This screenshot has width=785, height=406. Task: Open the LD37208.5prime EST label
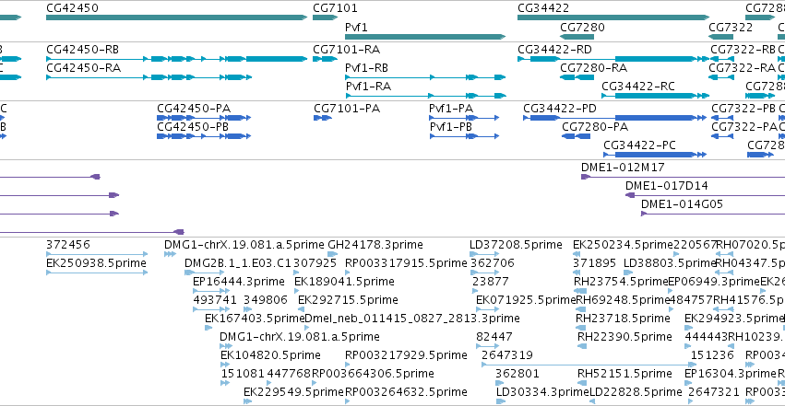coord(516,245)
